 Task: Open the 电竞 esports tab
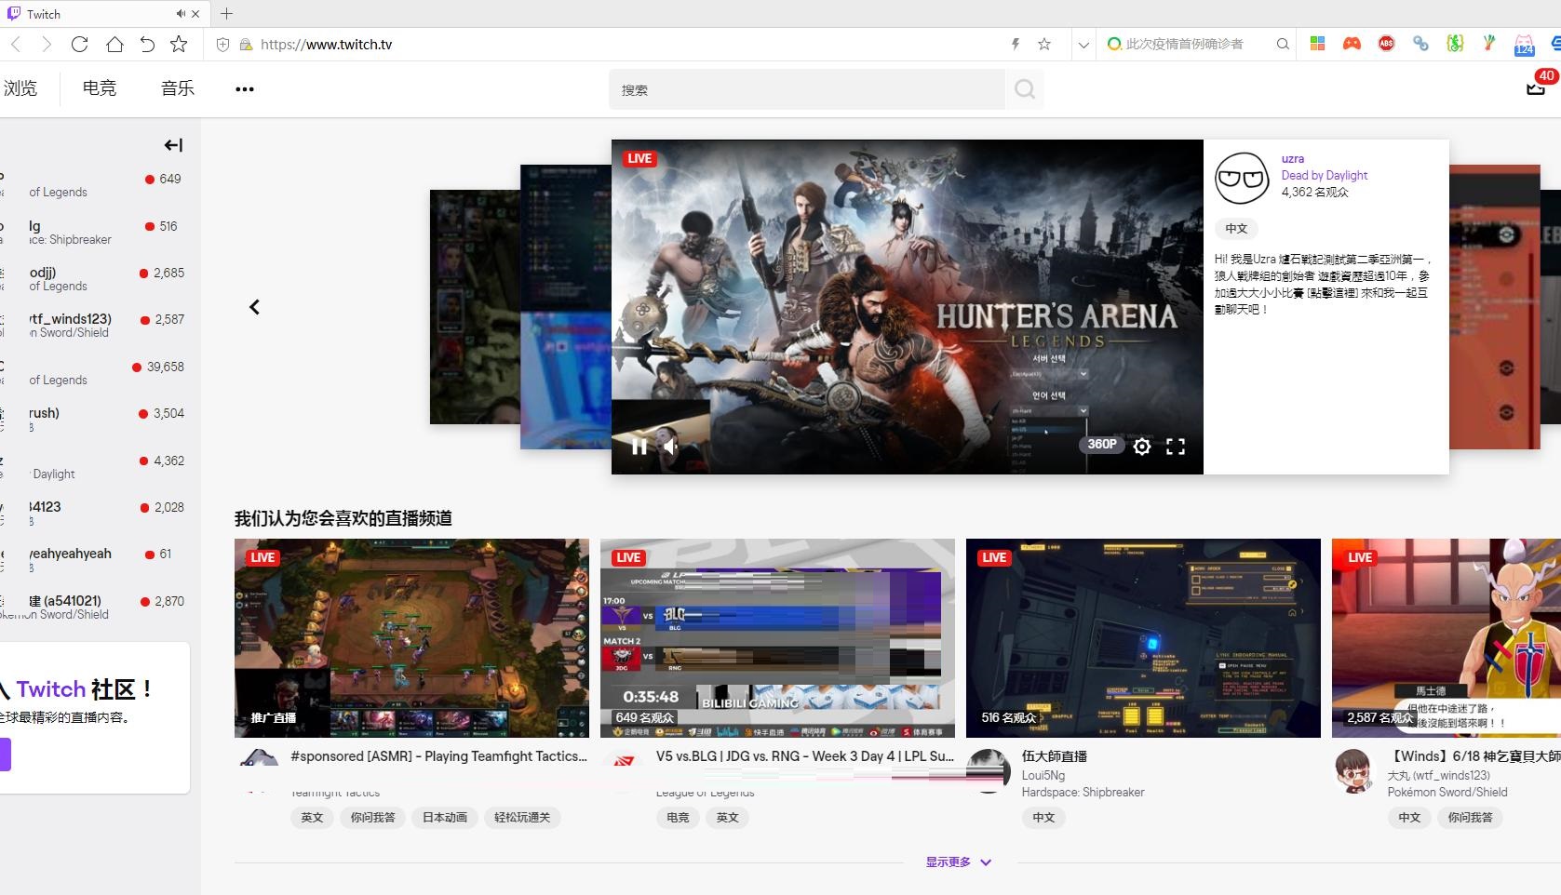[100, 88]
